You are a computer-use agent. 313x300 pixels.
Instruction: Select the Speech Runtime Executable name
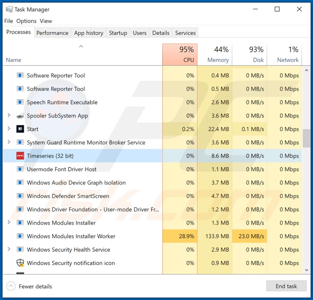(x=62, y=102)
